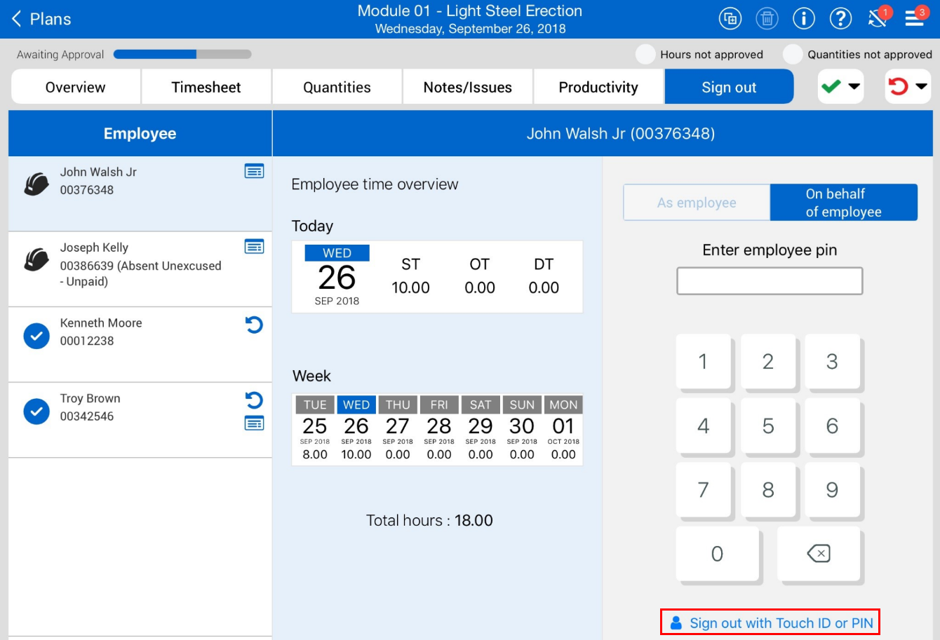This screenshot has width=940, height=640.
Task: Select WED 26 in the week view
Action: point(356,430)
